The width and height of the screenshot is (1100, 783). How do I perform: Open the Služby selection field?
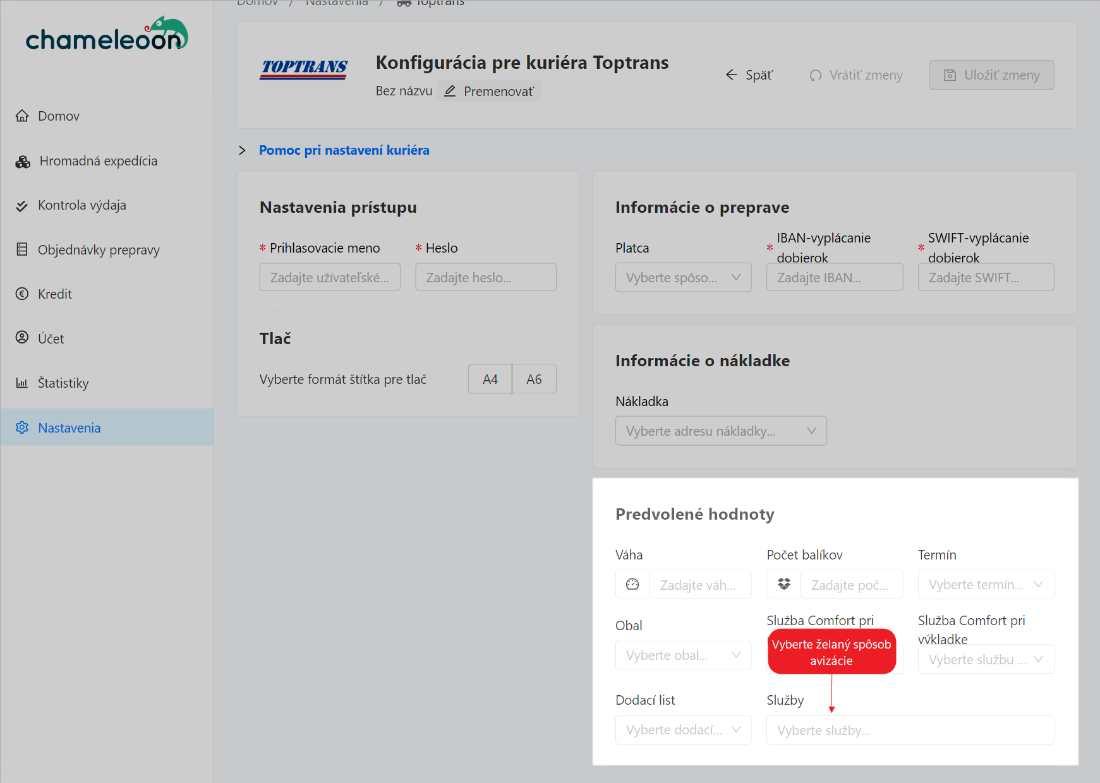(x=910, y=730)
